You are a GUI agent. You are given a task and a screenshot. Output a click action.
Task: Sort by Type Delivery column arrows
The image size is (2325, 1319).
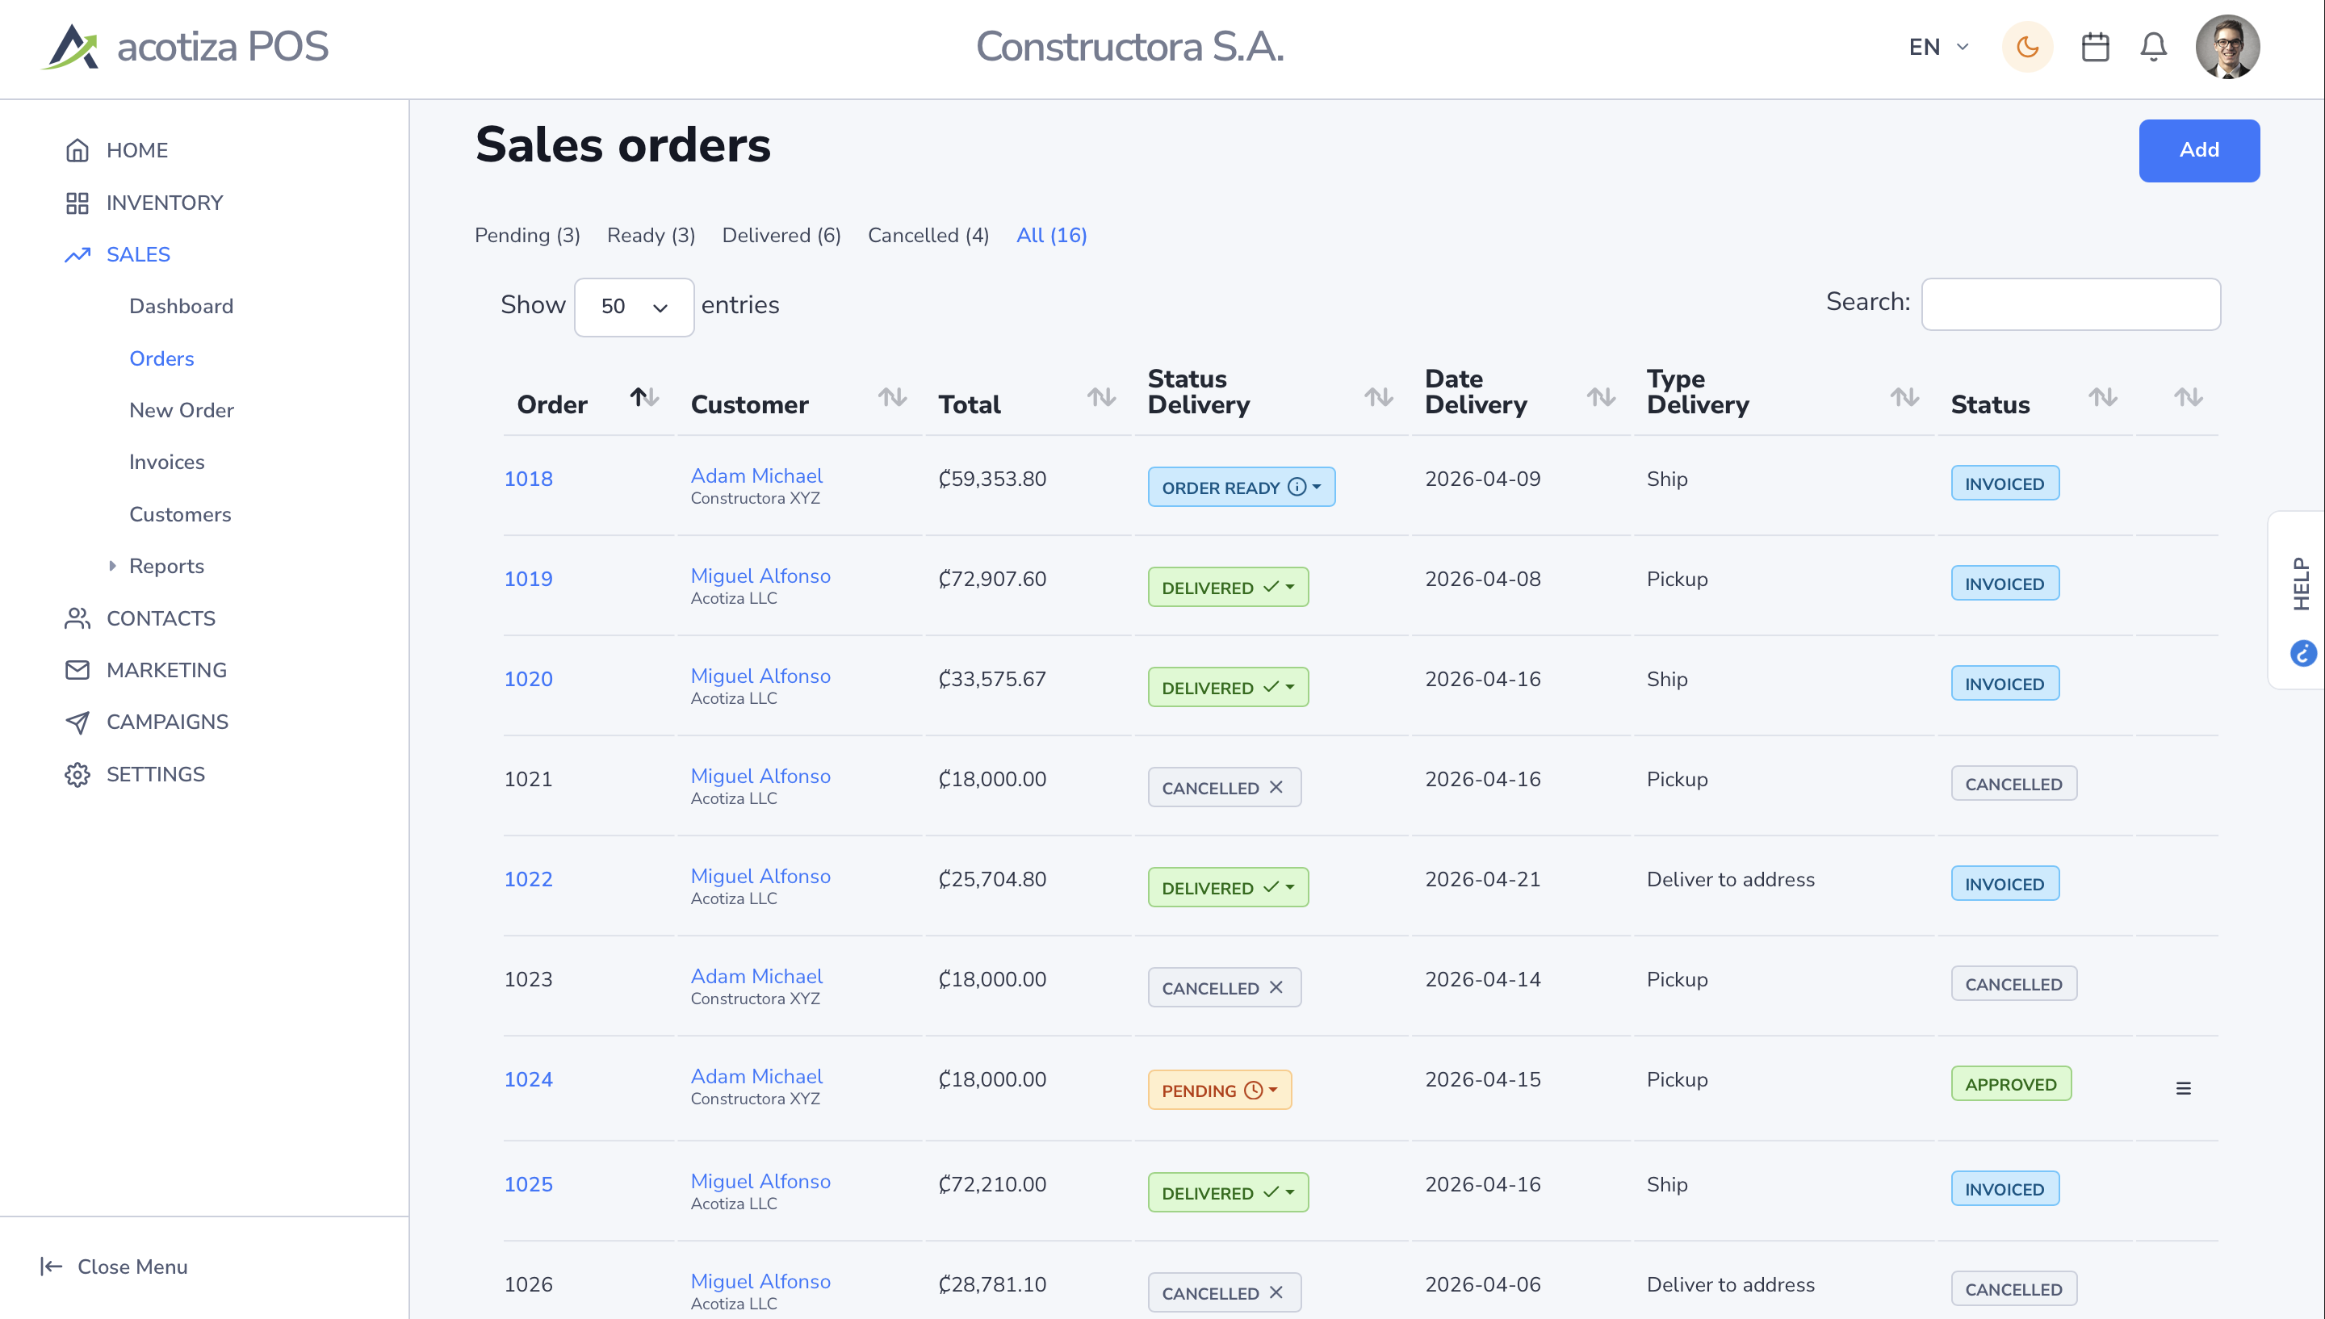coord(1904,397)
